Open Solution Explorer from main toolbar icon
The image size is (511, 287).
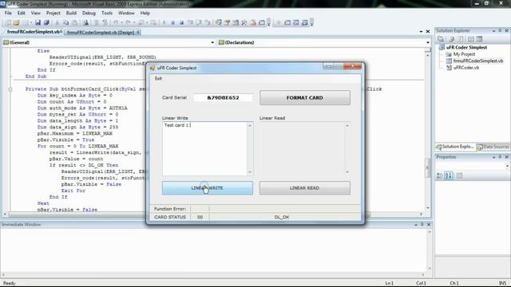point(219,22)
